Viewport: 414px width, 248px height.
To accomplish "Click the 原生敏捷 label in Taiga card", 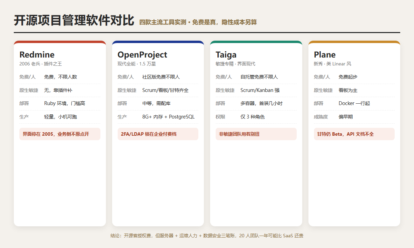I will (225, 90).
